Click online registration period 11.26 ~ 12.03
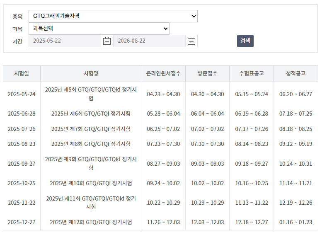Image resolution: width=327 pixels, height=237 pixels. click(163, 222)
